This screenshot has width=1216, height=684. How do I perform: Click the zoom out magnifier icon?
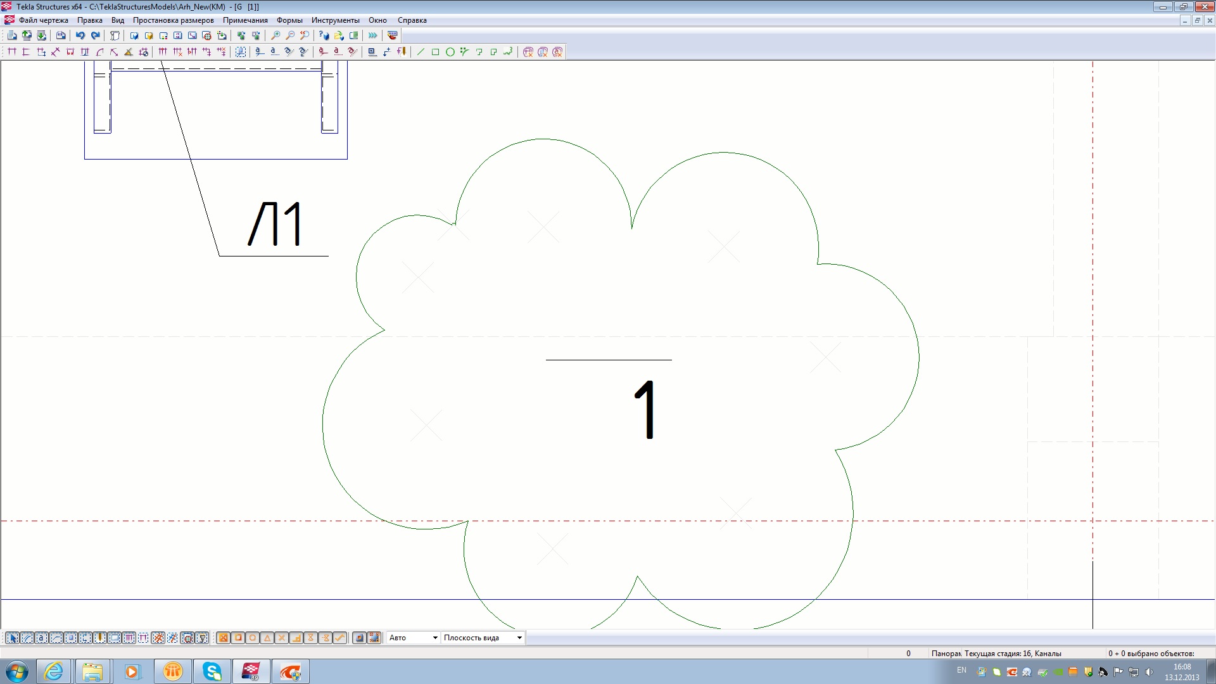pyautogui.click(x=290, y=35)
